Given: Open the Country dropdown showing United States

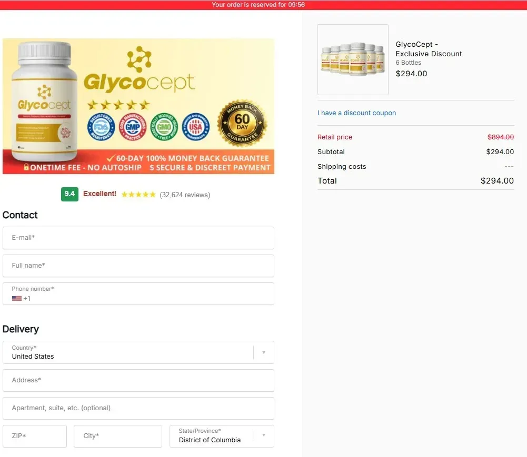Looking at the screenshot, I should tap(263, 352).
